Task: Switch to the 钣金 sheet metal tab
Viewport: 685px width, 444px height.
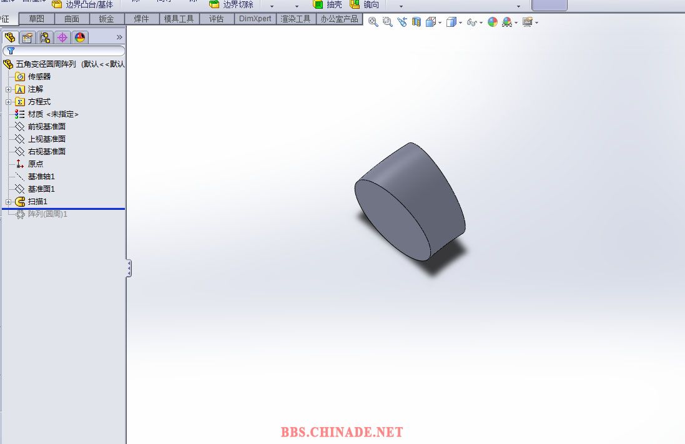Action: point(107,19)
